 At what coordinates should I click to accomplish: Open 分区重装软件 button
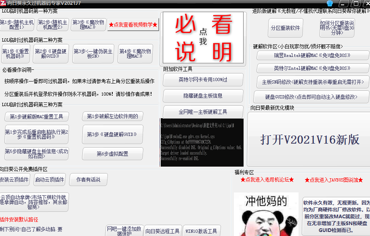(285, 28)
